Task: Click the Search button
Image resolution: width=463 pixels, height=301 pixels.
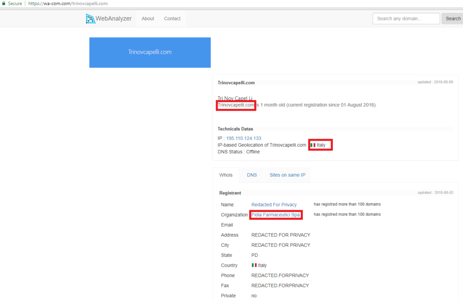Action: (453, 19)
